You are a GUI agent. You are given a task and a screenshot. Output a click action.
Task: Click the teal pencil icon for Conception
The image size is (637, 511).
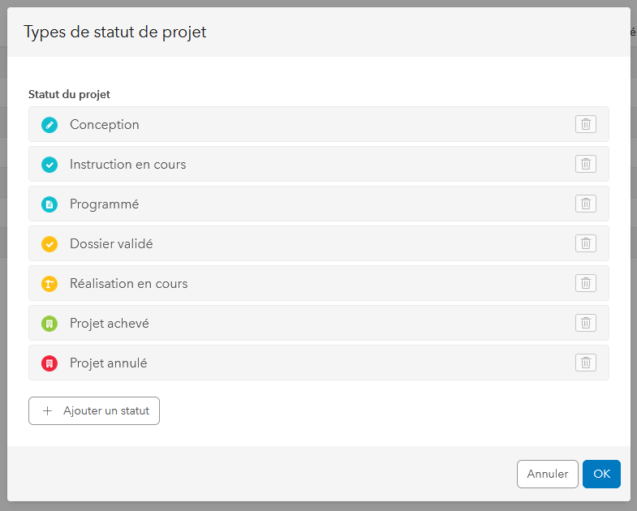[49, 125]
